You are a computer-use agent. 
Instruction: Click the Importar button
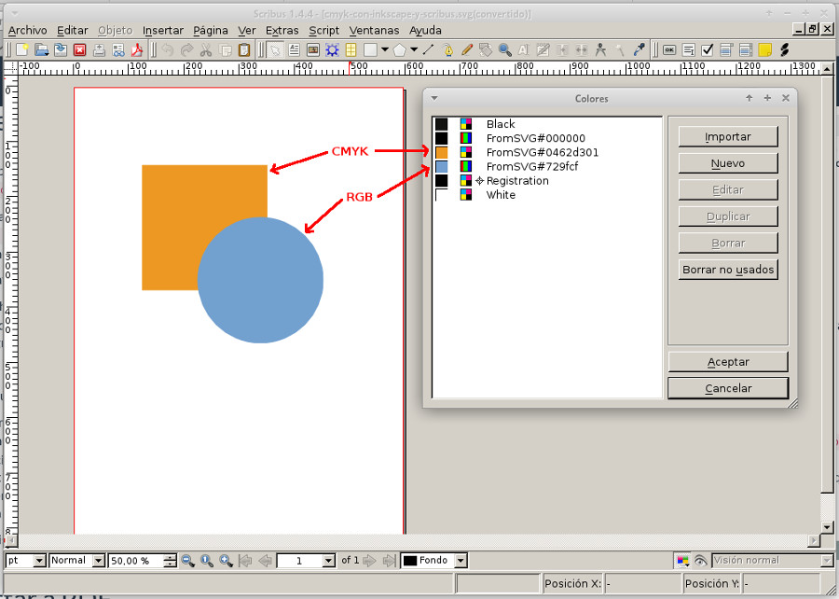tap(728, 136)
